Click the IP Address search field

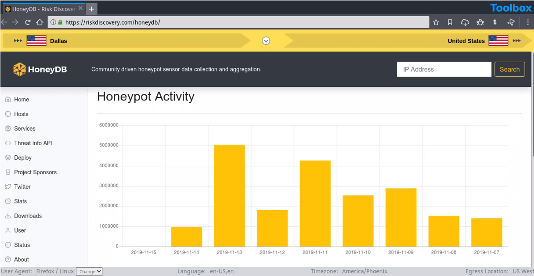[x=444, y=69]
